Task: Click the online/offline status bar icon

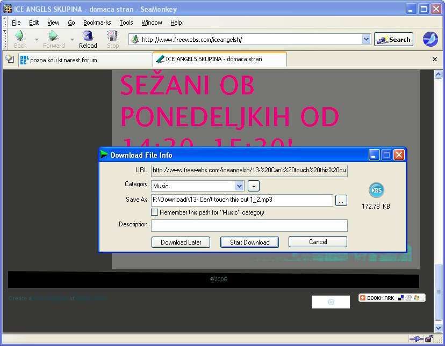Action: click(416, 338)
